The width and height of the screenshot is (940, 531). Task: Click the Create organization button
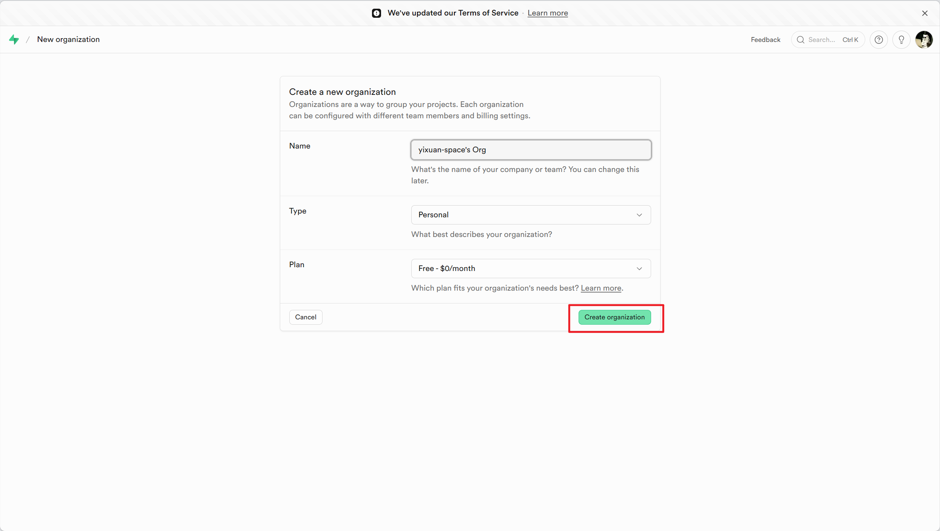click(615, 317)
